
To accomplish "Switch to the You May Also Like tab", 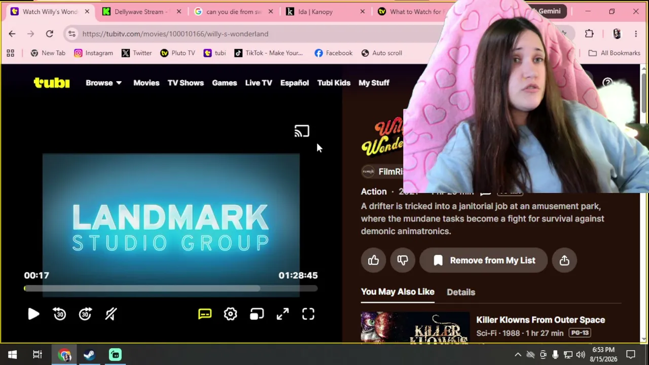I will (x=398, y=292).
